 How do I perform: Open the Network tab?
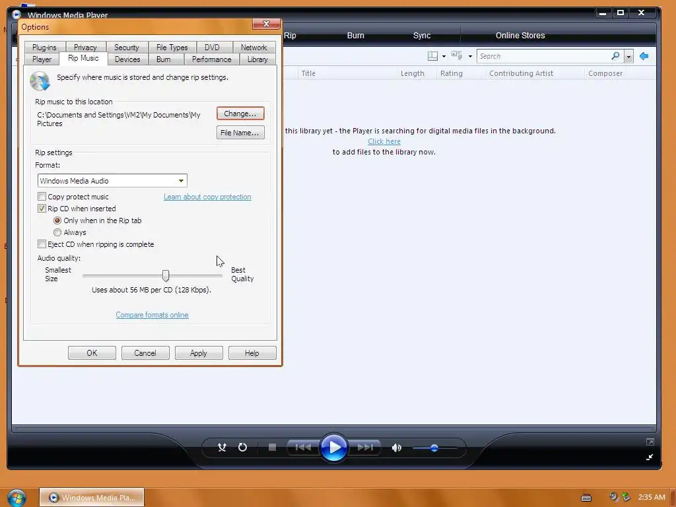(x=253, y=48)
